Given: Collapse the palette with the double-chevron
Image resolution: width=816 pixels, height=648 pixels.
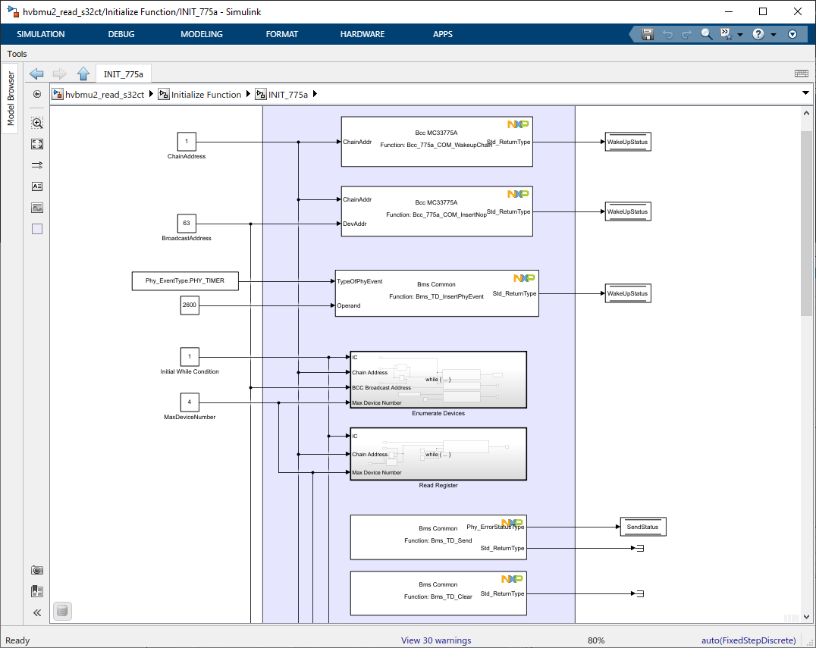Looking at the screenshot, I should click(36, 612).
